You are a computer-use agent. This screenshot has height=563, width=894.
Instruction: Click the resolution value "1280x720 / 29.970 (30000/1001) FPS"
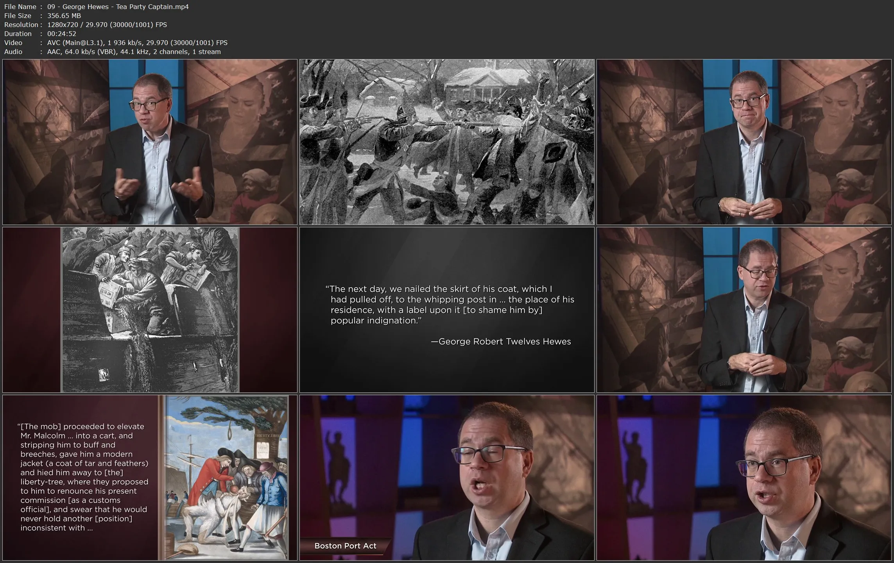coord(107,25)
